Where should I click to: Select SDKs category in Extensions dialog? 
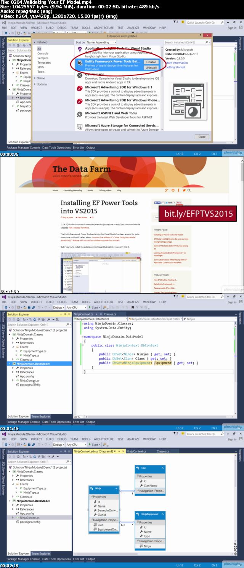(41, 67)
